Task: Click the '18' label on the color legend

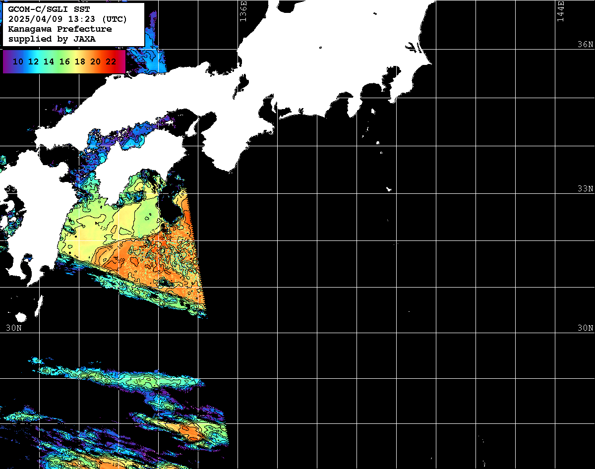Action: (x=79, y=61)
